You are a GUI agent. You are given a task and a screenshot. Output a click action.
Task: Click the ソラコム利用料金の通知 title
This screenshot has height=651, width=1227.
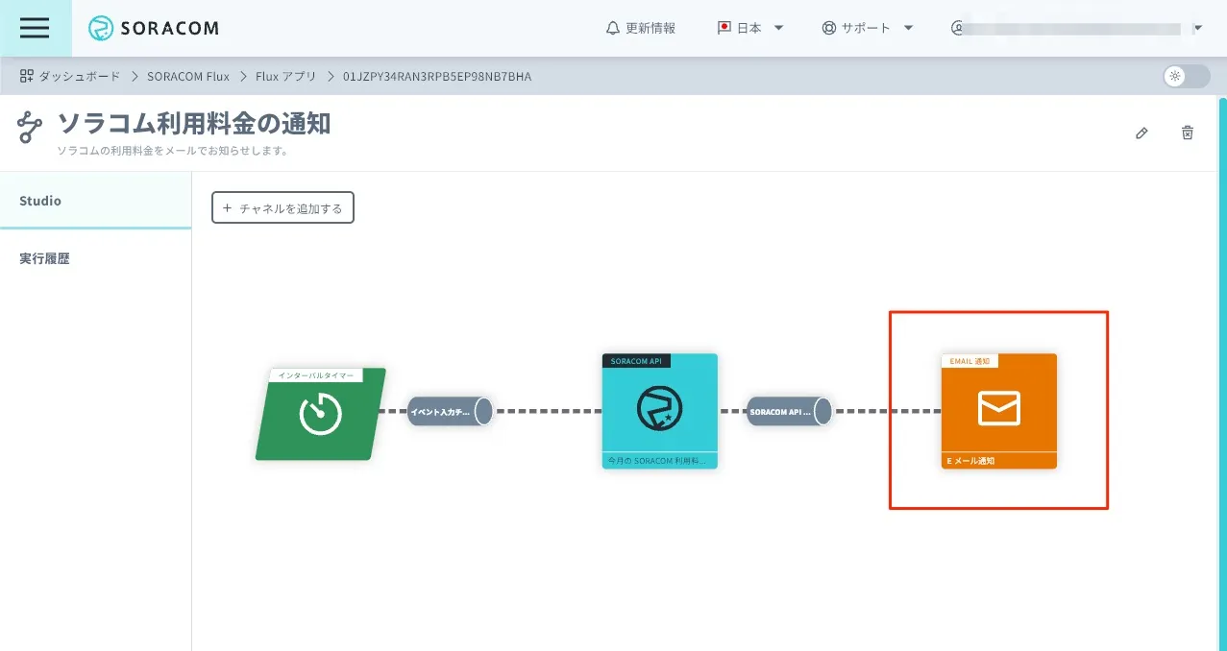[193, 123]
